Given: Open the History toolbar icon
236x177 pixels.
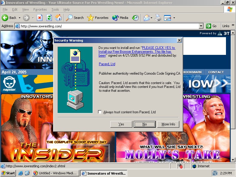Looking at the screenshot, I should click(x=135, y=18).
